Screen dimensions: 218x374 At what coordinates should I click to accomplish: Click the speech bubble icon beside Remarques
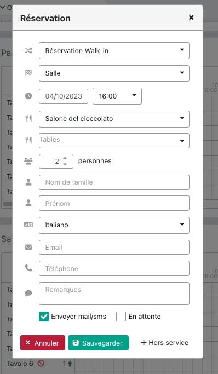click(x=28, y=293)
